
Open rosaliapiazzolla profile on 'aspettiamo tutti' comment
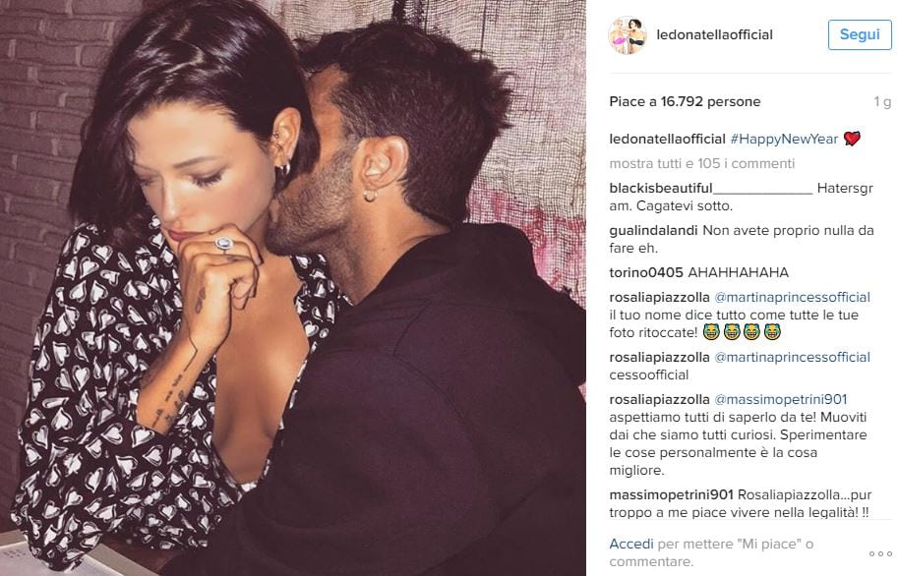[659, 399]
